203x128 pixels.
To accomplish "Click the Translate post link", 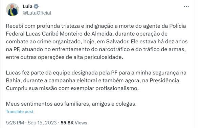I will click(20, 111).
